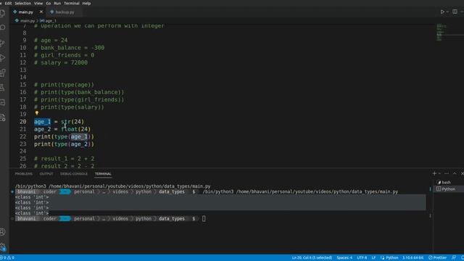Select Python interpreter 3.10.6 64-bit
The image size is (464, 261).
(x=413, y=258)
